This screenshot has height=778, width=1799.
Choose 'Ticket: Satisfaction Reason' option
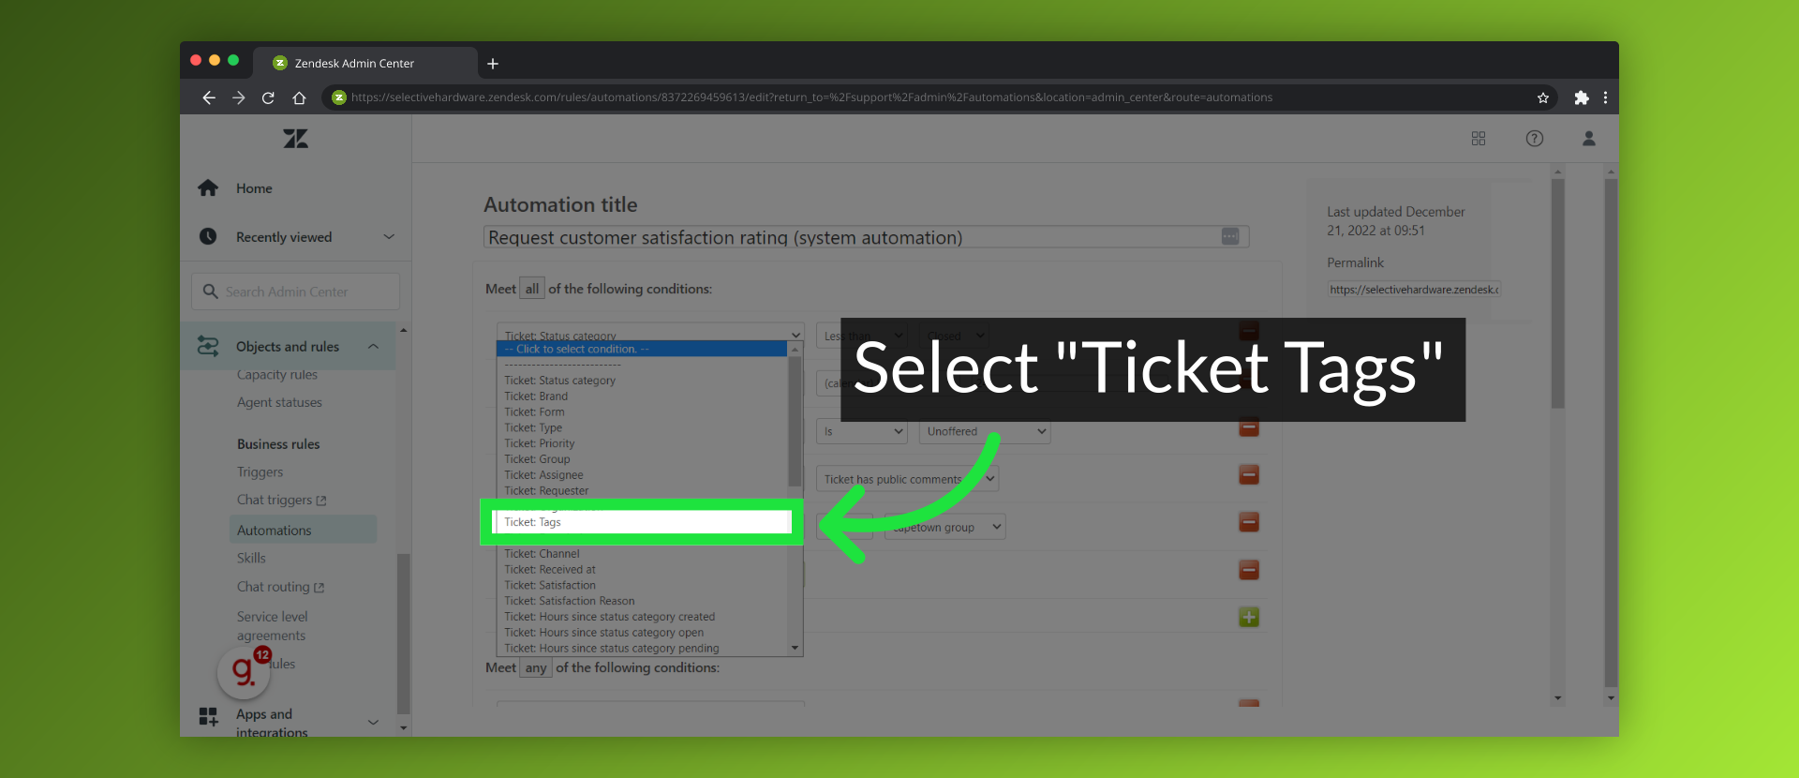click(x=643, y=601)
